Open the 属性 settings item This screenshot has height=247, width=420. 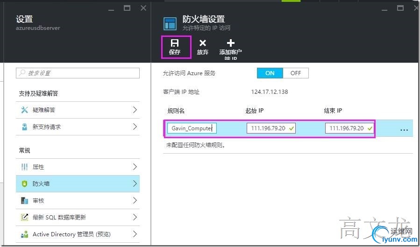tap(78, 167)
